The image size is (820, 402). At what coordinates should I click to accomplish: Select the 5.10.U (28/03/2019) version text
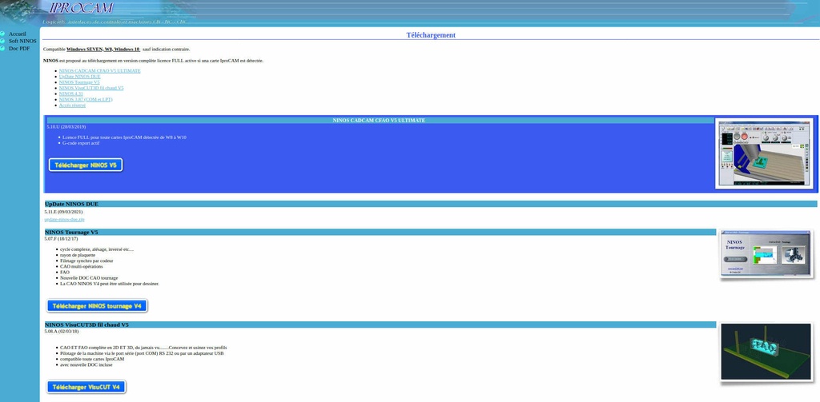[x=66, y=126]
